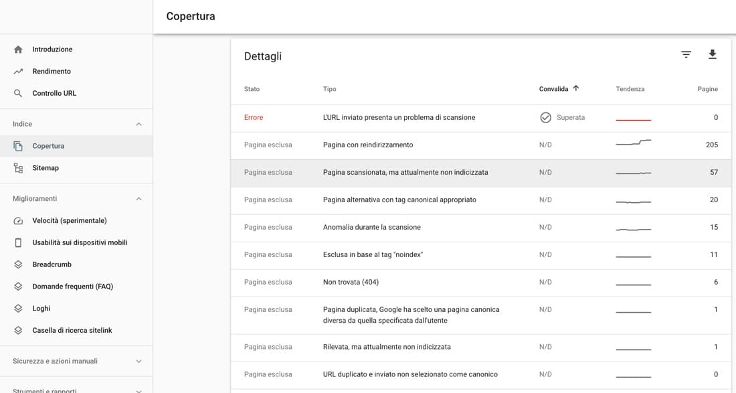
Task: Open row Anomalia durante la scansione
Action: (481, 228)
